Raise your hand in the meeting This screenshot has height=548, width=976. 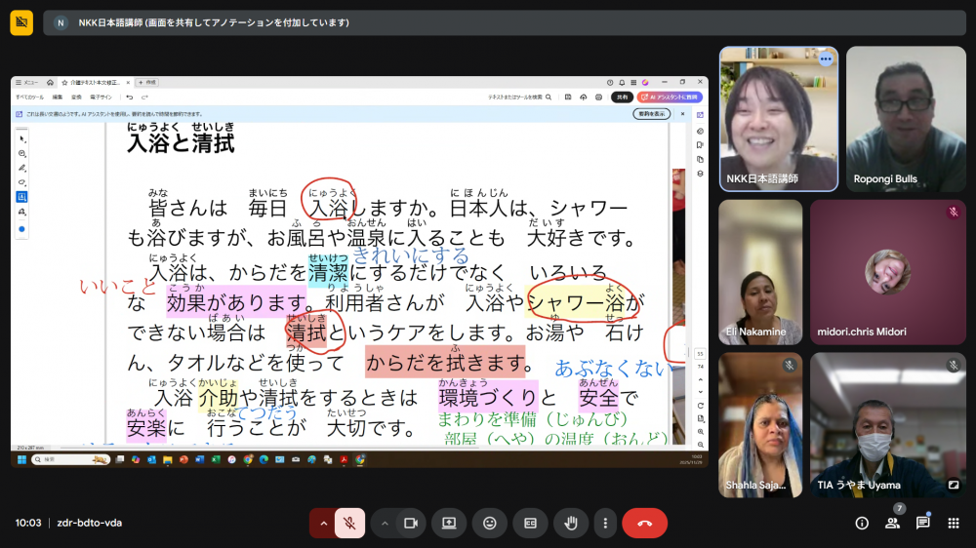(x=571, y=524)
